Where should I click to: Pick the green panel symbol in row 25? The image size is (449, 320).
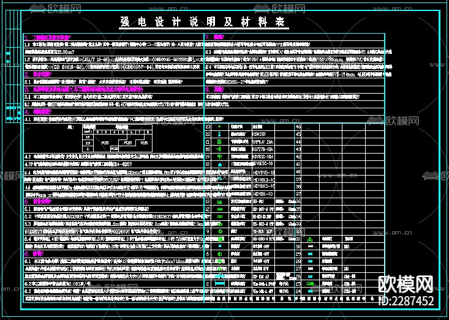310,284
